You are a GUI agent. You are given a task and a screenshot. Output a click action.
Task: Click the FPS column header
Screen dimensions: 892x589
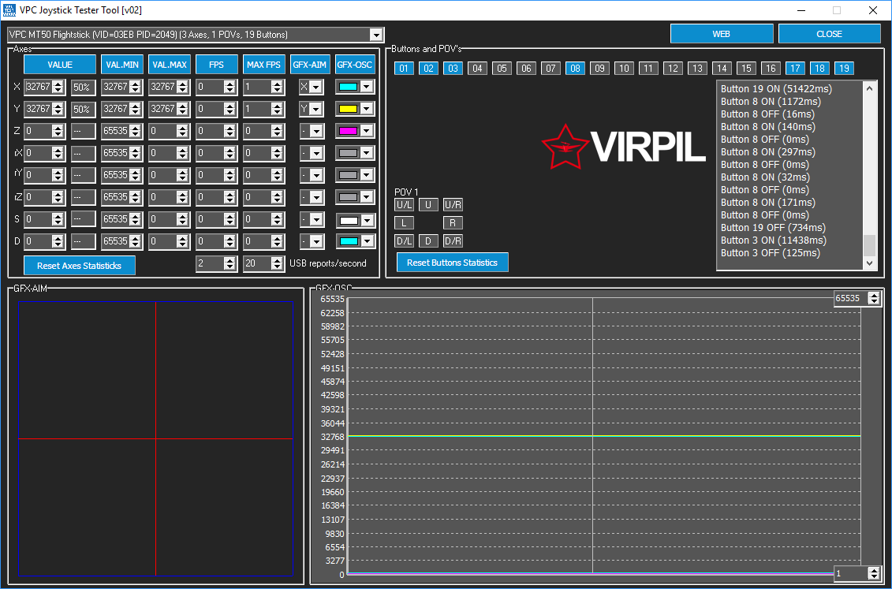coord(216,65)
